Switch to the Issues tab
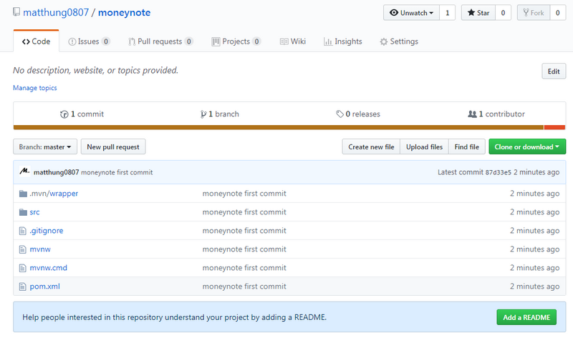 point(89,41)
